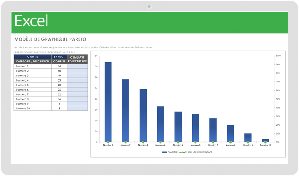Click the green line marker above Numéro 1 axis label
Image resolution: width=299 pixels, height=176 pixels.
click(x=108, y=142)
